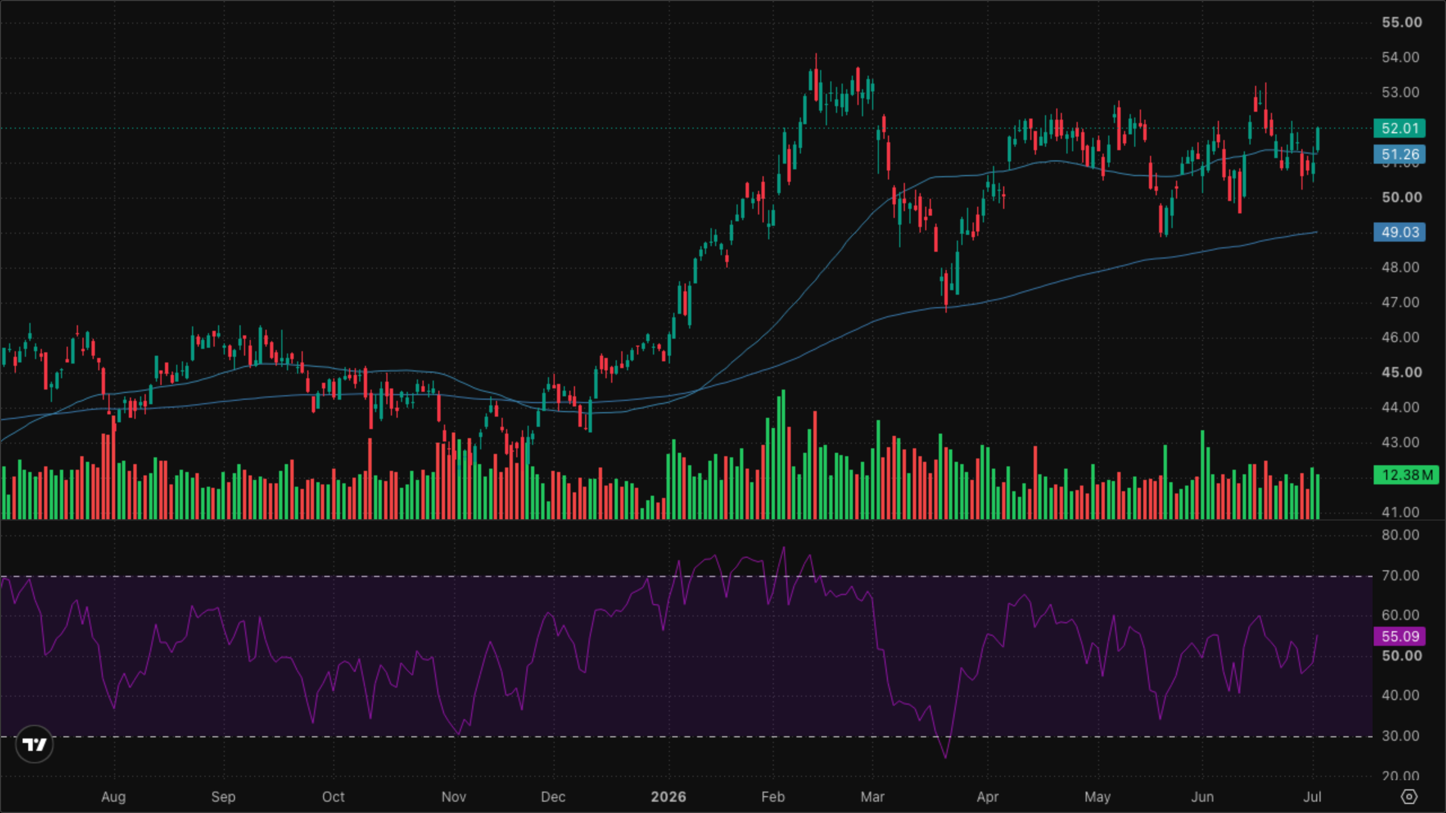Click the Sep label on time axis

pyautogui.click(x=223, y=797)
